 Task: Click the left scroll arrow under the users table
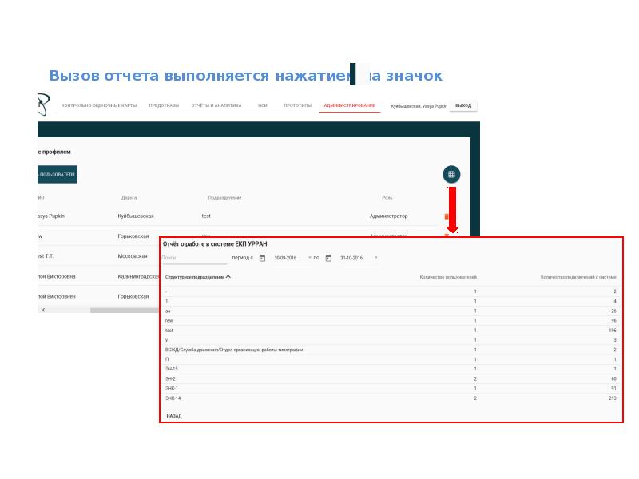(44, 310)
